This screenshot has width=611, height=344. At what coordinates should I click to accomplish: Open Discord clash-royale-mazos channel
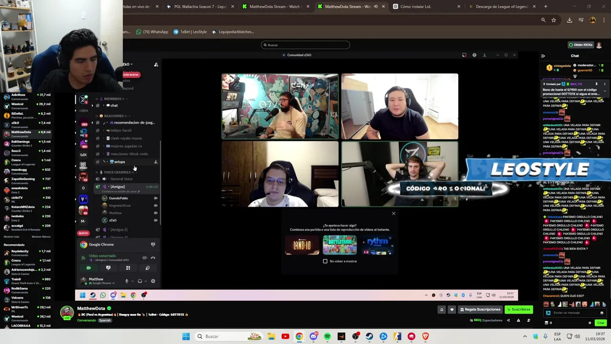pos(127,138)
